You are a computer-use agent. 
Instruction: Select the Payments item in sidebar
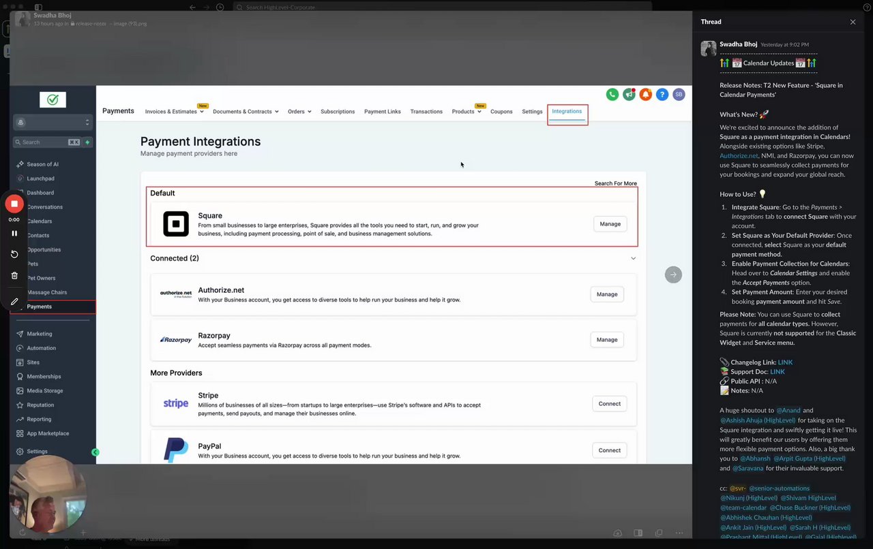coord(53,307)
